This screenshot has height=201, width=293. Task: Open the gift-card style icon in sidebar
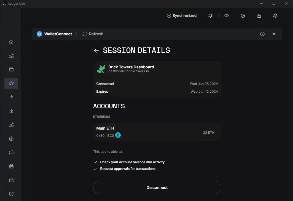11,166
